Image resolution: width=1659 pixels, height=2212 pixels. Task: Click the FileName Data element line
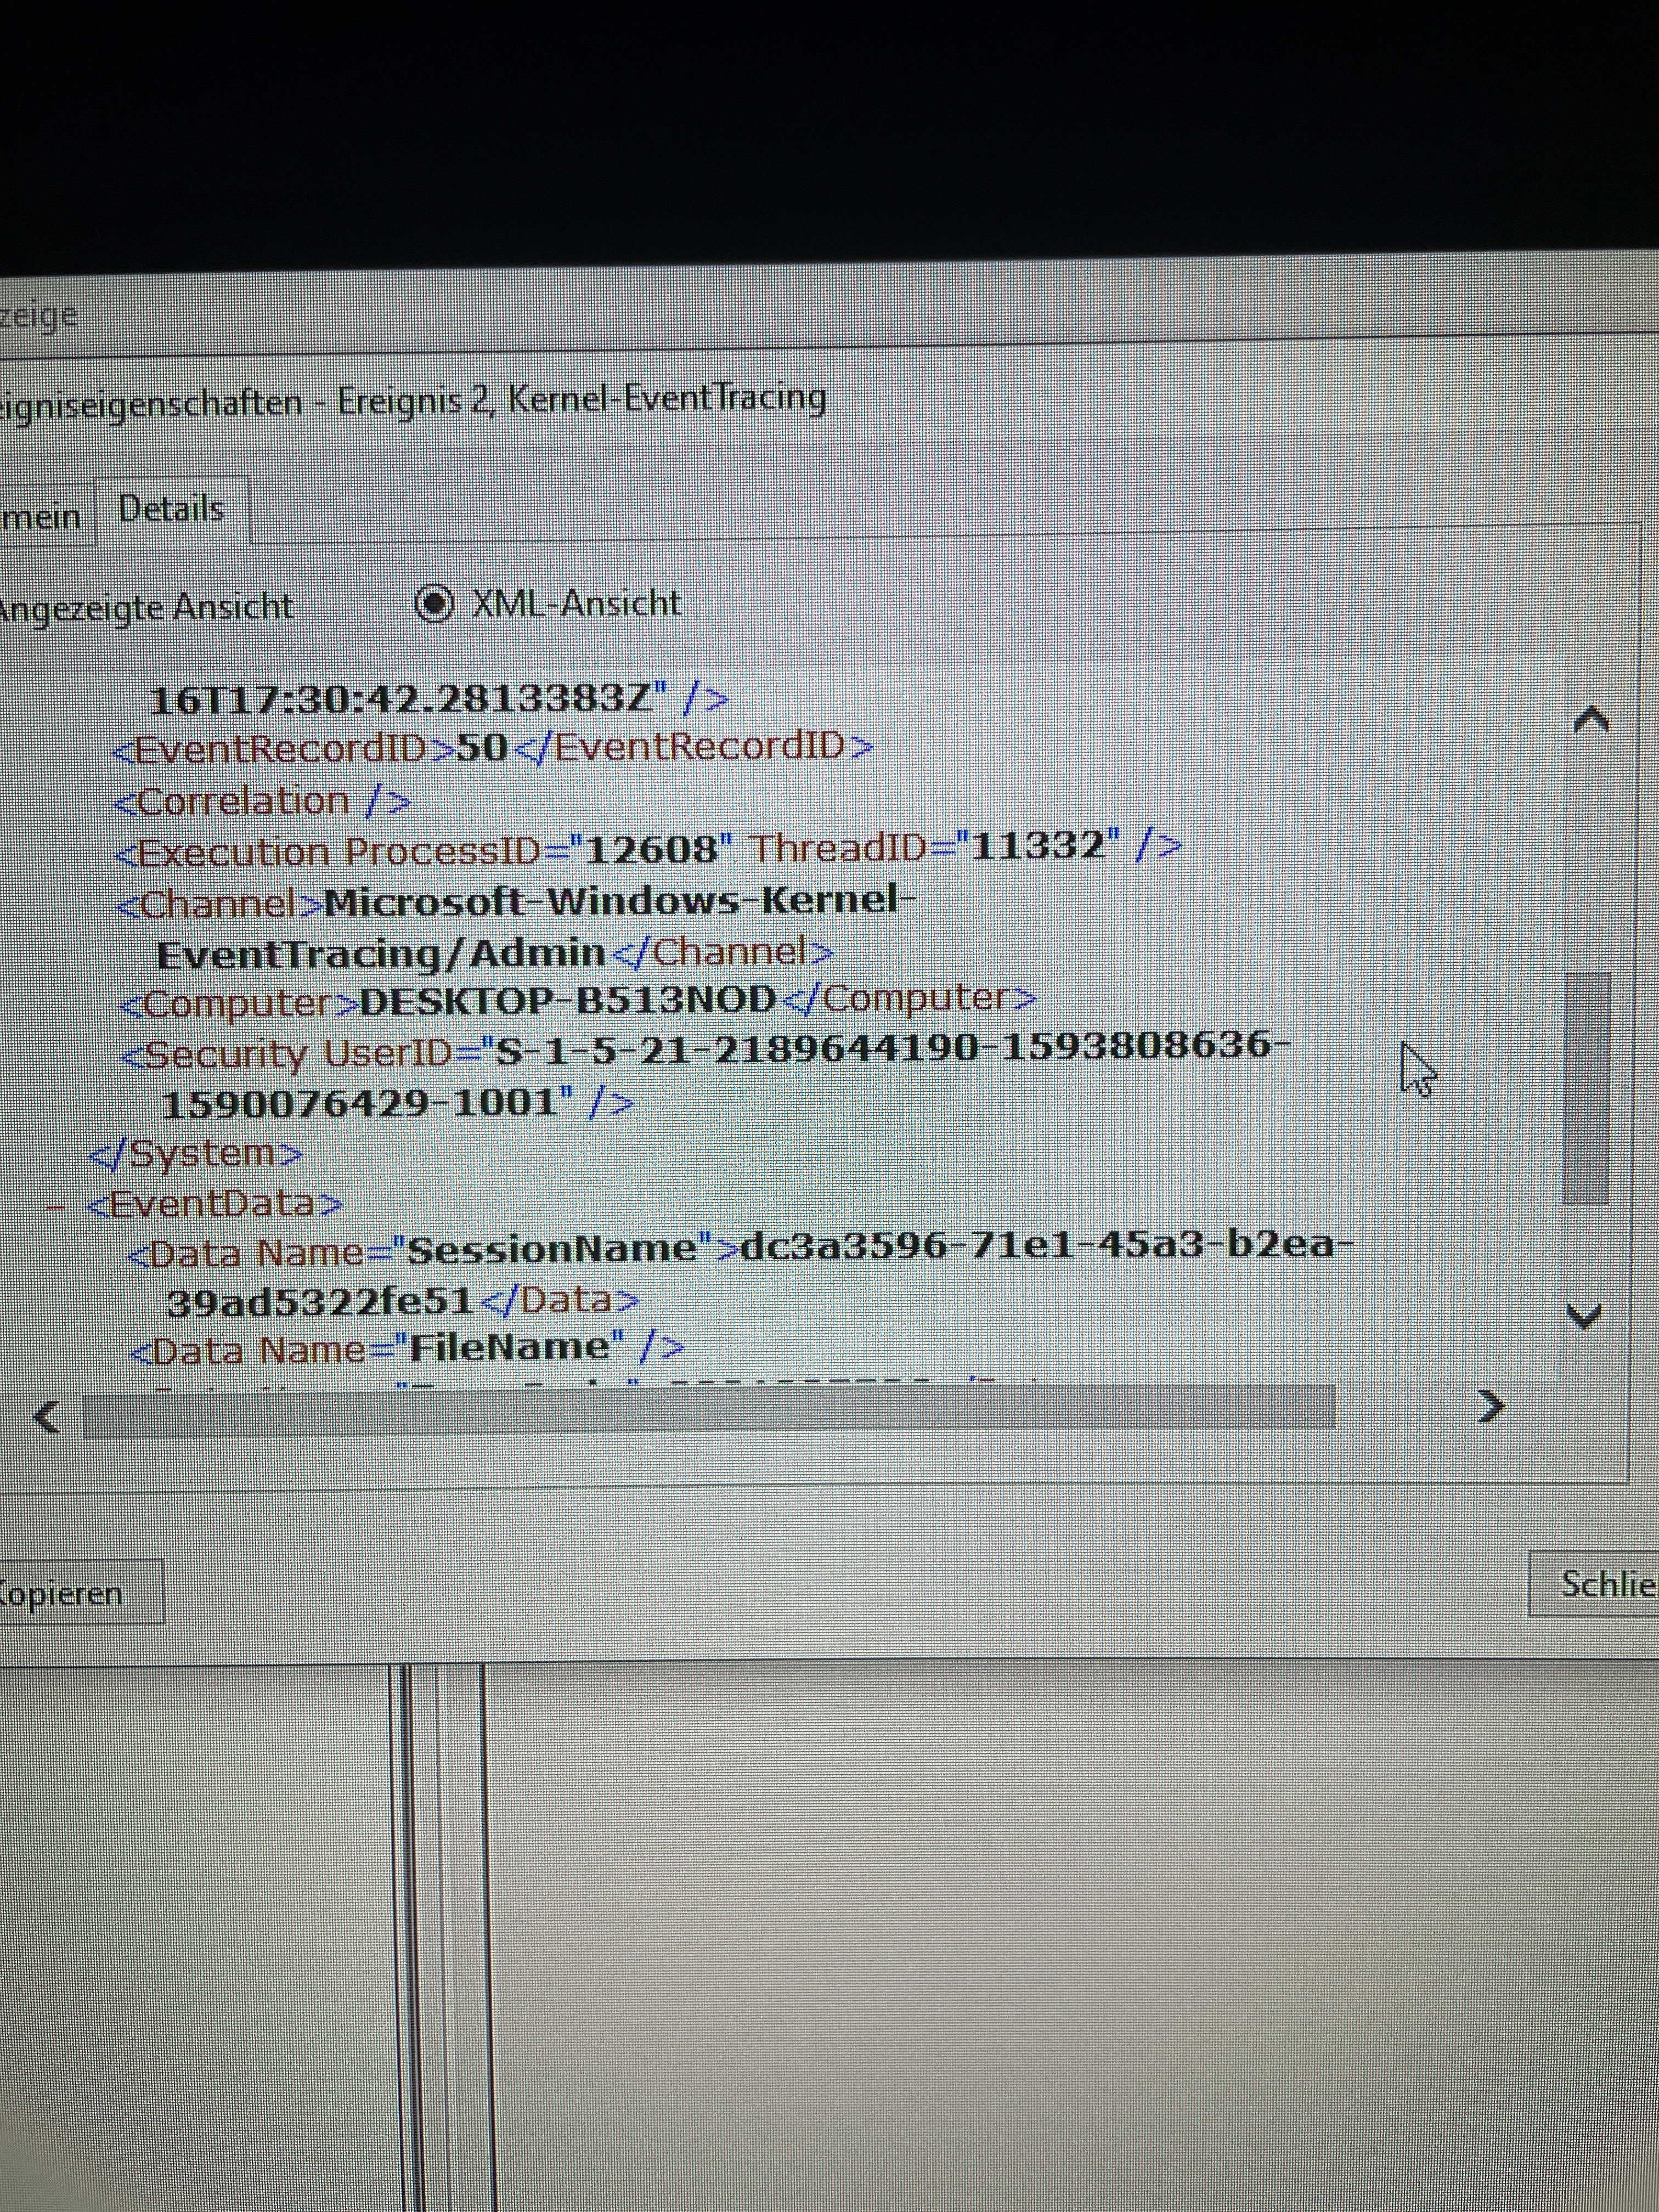tap(407, 1349)
